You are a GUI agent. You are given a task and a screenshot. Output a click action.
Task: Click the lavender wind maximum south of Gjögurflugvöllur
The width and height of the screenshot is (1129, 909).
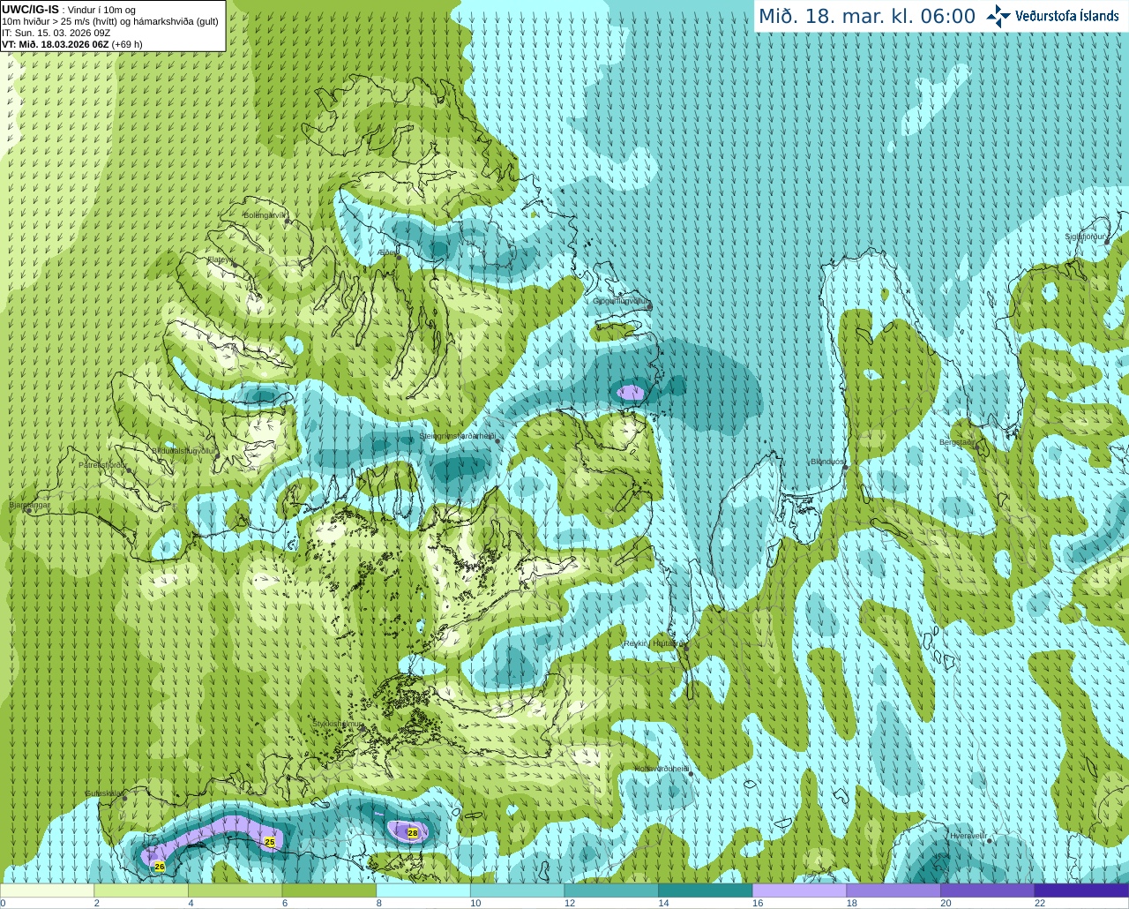click(631, 392)
